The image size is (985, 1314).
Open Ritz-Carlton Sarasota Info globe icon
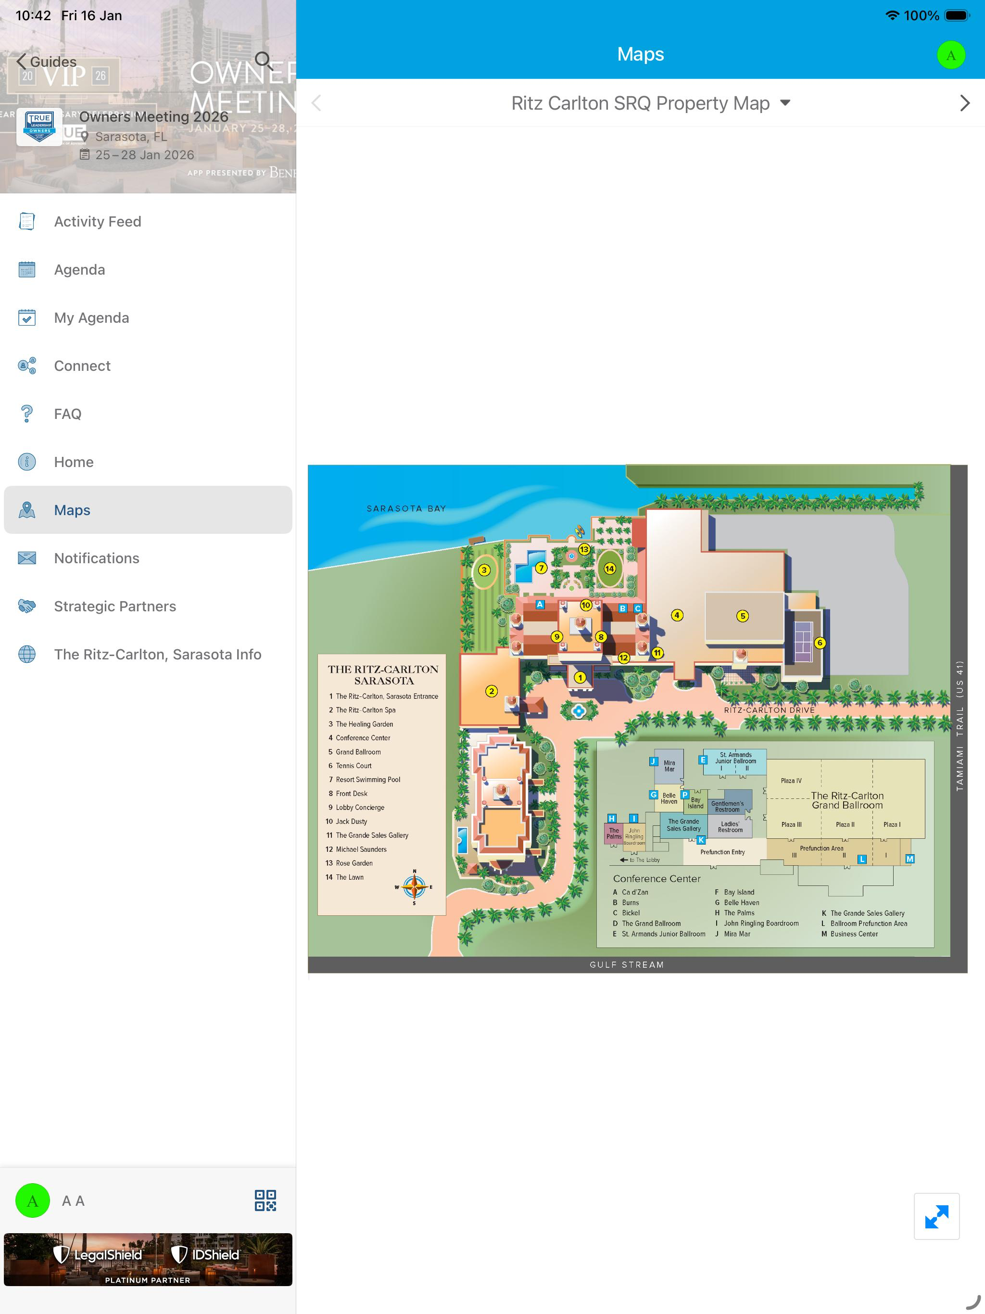(x=27, y=655)
